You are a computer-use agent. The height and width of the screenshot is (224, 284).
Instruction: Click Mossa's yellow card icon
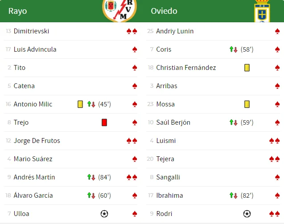pyautogui.click(x=247, y=104)
